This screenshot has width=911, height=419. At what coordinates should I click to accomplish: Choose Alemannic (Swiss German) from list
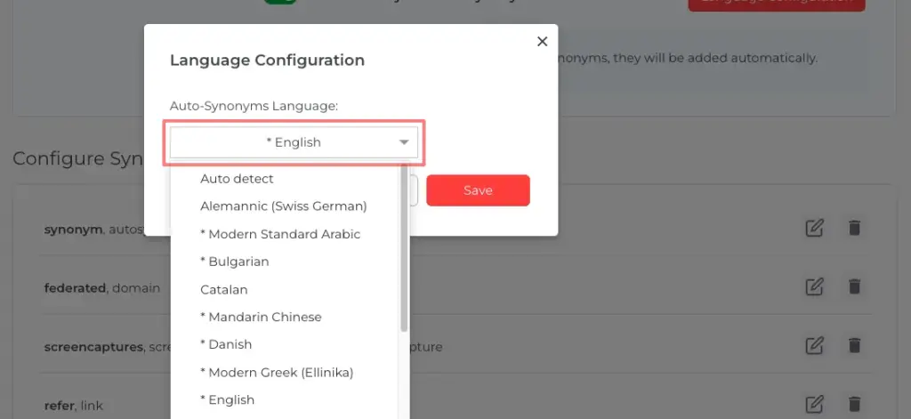(x=283, y=206)
